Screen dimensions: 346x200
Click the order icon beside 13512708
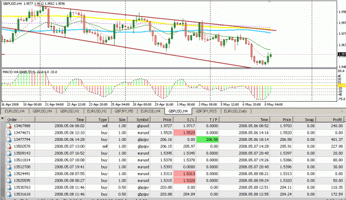(x=9, y=167)
